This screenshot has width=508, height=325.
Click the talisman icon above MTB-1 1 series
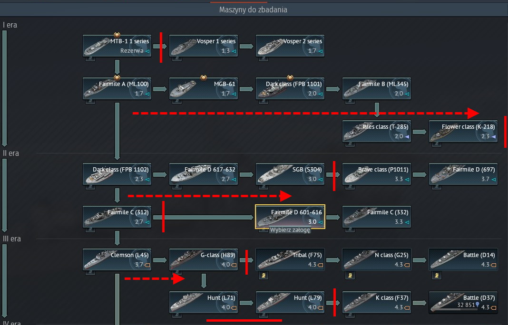[x=117, y=34]
